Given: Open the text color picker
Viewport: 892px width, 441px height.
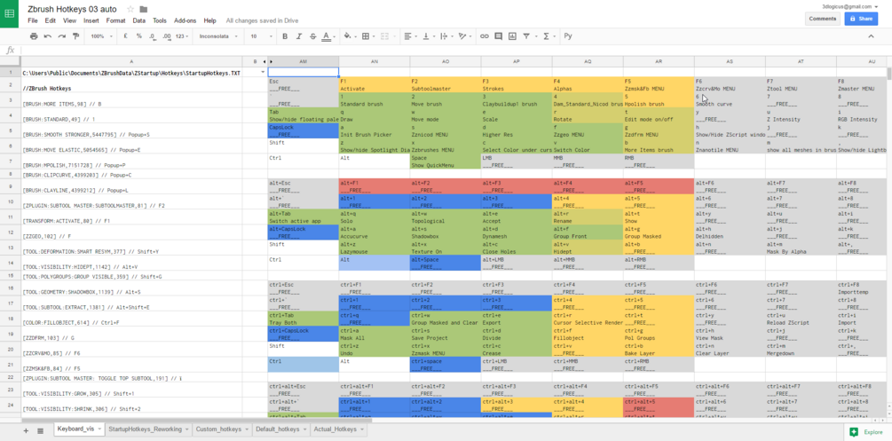Looking at the screenshot, I should [328, 36].
